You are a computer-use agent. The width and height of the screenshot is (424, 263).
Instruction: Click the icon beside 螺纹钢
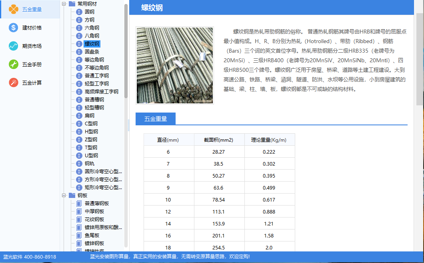coord(79,44)
